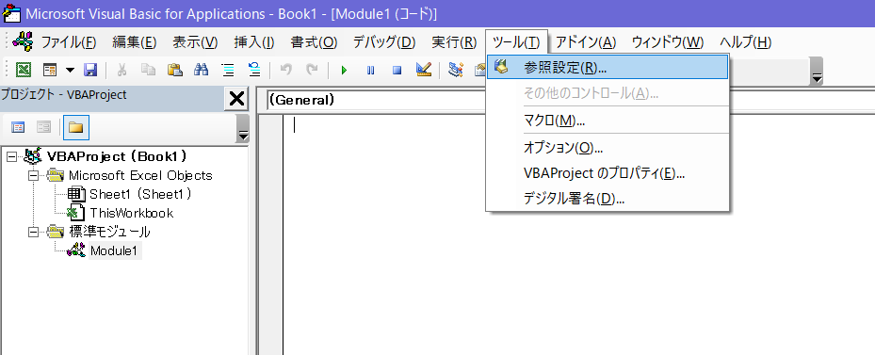Click the Find binoculars icon
Image resolution: width=875 pixels, height=355 pixels.
click(x=201, y=70)
